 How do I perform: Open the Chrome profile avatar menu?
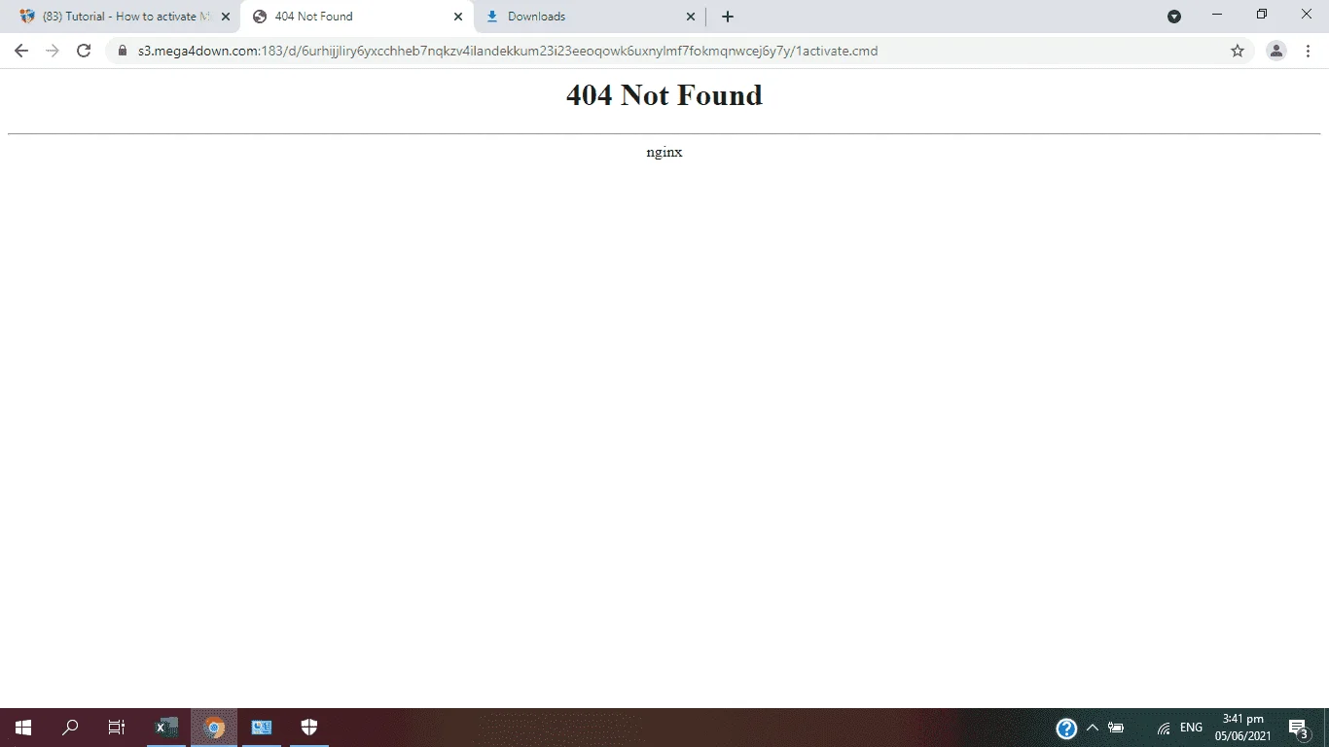click(x=1276, y=51)
